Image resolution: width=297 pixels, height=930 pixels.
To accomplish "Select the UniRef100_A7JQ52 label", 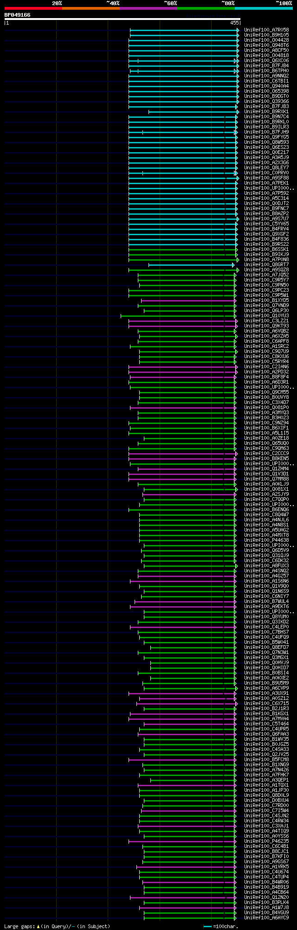I will pyautogui.click(x=266, y=275).
